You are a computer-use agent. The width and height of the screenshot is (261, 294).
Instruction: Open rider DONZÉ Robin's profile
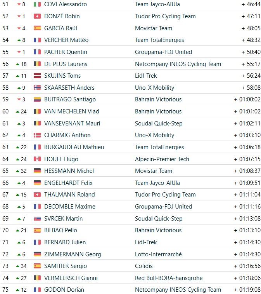(x=62, y=16)
